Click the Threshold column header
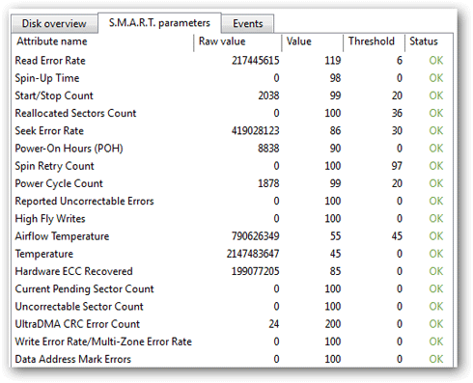The width and height of the screenshot is (473, 383). [374, 41]
